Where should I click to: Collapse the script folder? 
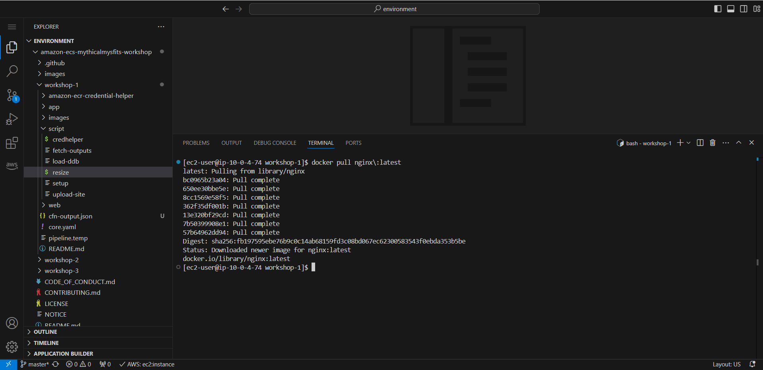[98, 129]
